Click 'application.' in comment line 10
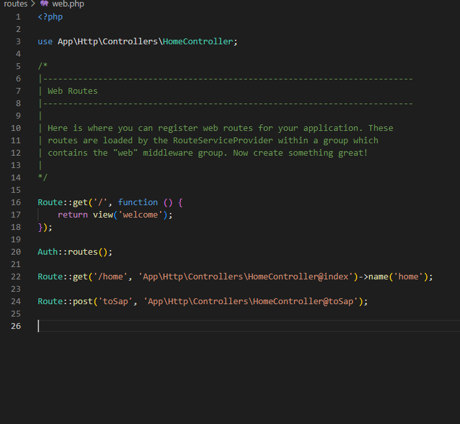The width and height of the screenshot is (460, 424). [333, 128]
